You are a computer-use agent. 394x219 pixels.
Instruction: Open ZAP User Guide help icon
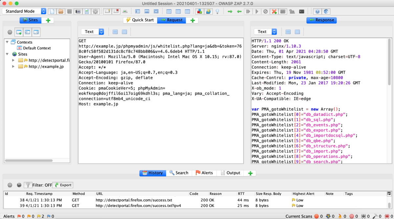point(317,11)
